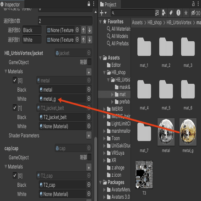Expand the prefab folder in tree

click(112, 102)
